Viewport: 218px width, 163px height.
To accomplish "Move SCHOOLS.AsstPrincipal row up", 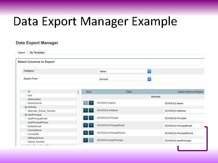I will tap(85, 140).
